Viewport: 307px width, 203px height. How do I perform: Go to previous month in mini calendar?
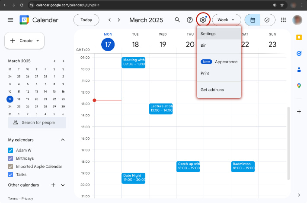[x=54, y=61]
